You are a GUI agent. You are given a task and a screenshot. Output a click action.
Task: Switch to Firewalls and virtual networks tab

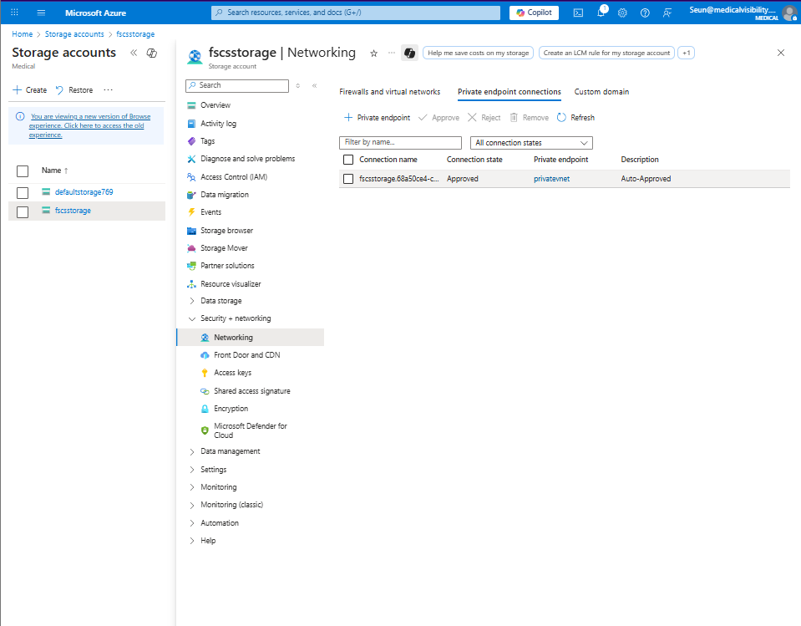coord(390,92)
